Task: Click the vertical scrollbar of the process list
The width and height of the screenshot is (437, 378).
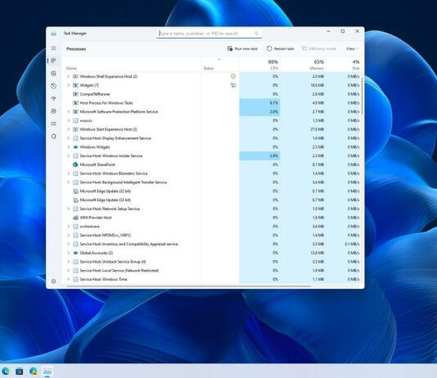Action: pos(362,96)
